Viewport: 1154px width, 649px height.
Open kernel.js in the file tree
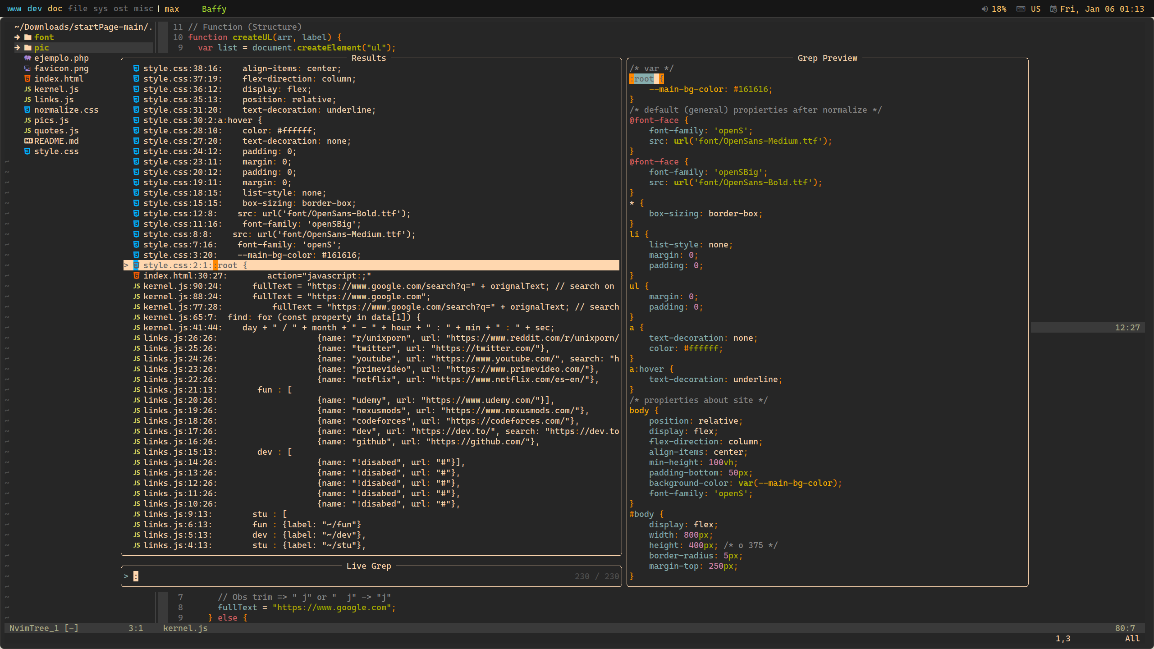56,89
